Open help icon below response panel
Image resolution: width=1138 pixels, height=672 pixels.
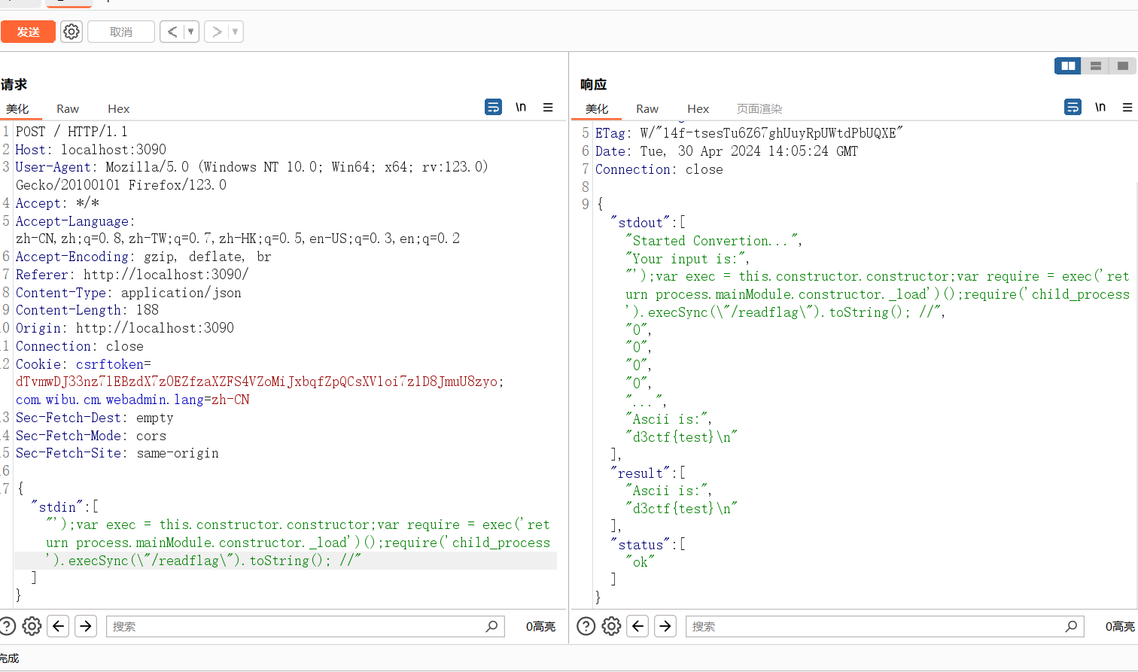click(586, 626)
